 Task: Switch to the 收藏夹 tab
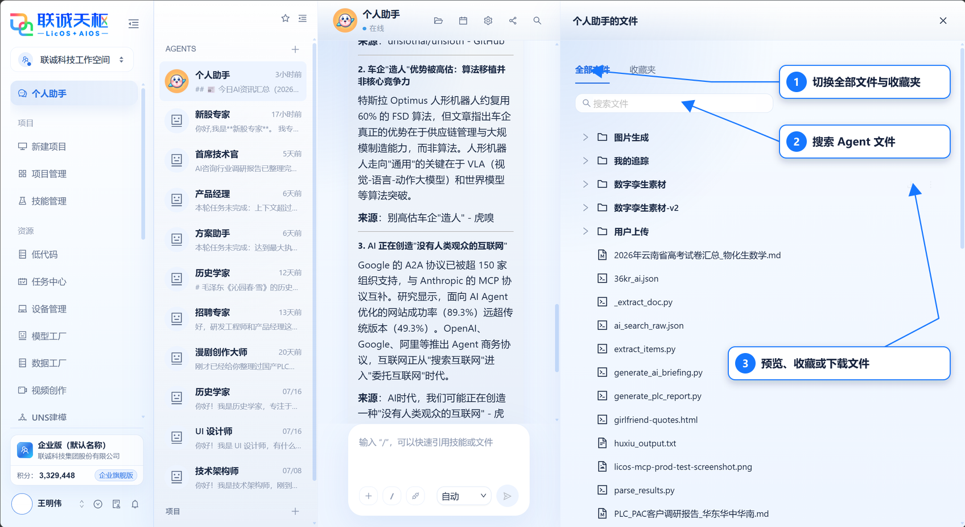[x=642, y=70]
